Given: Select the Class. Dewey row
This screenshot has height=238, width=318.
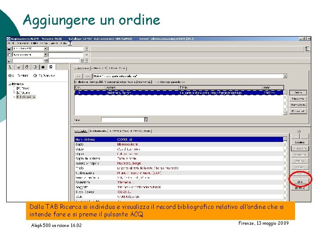Looking at the screenshot, I should (179, 192).
